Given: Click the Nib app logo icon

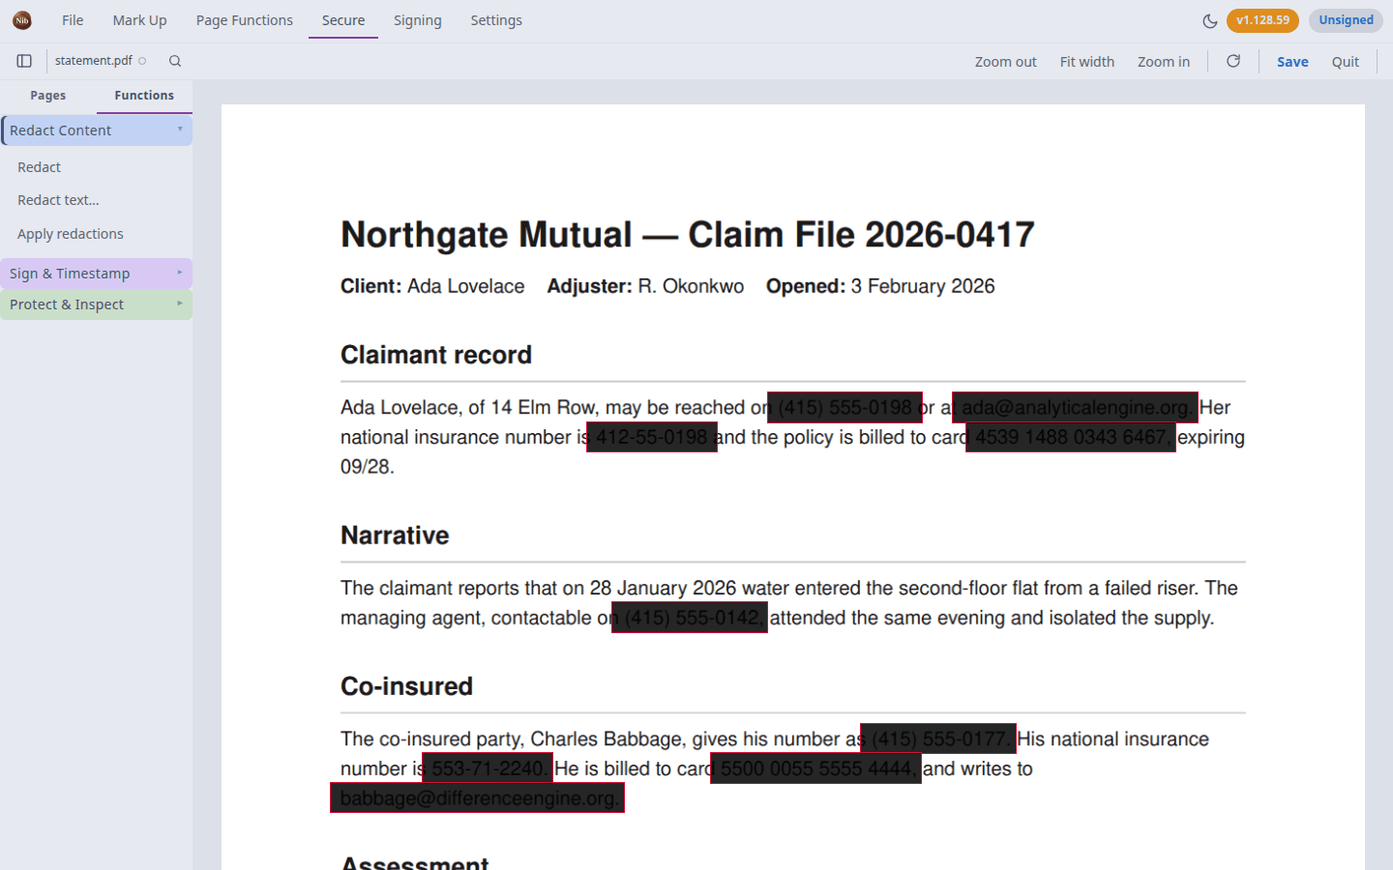Looking at the screenshot, I should [x=22, y=20].
